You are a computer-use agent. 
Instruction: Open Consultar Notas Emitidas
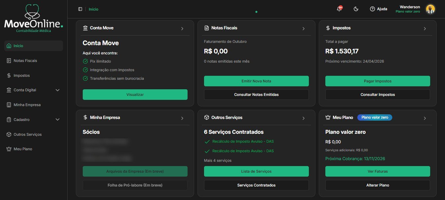pyautogui.click(x=256, y=95)
